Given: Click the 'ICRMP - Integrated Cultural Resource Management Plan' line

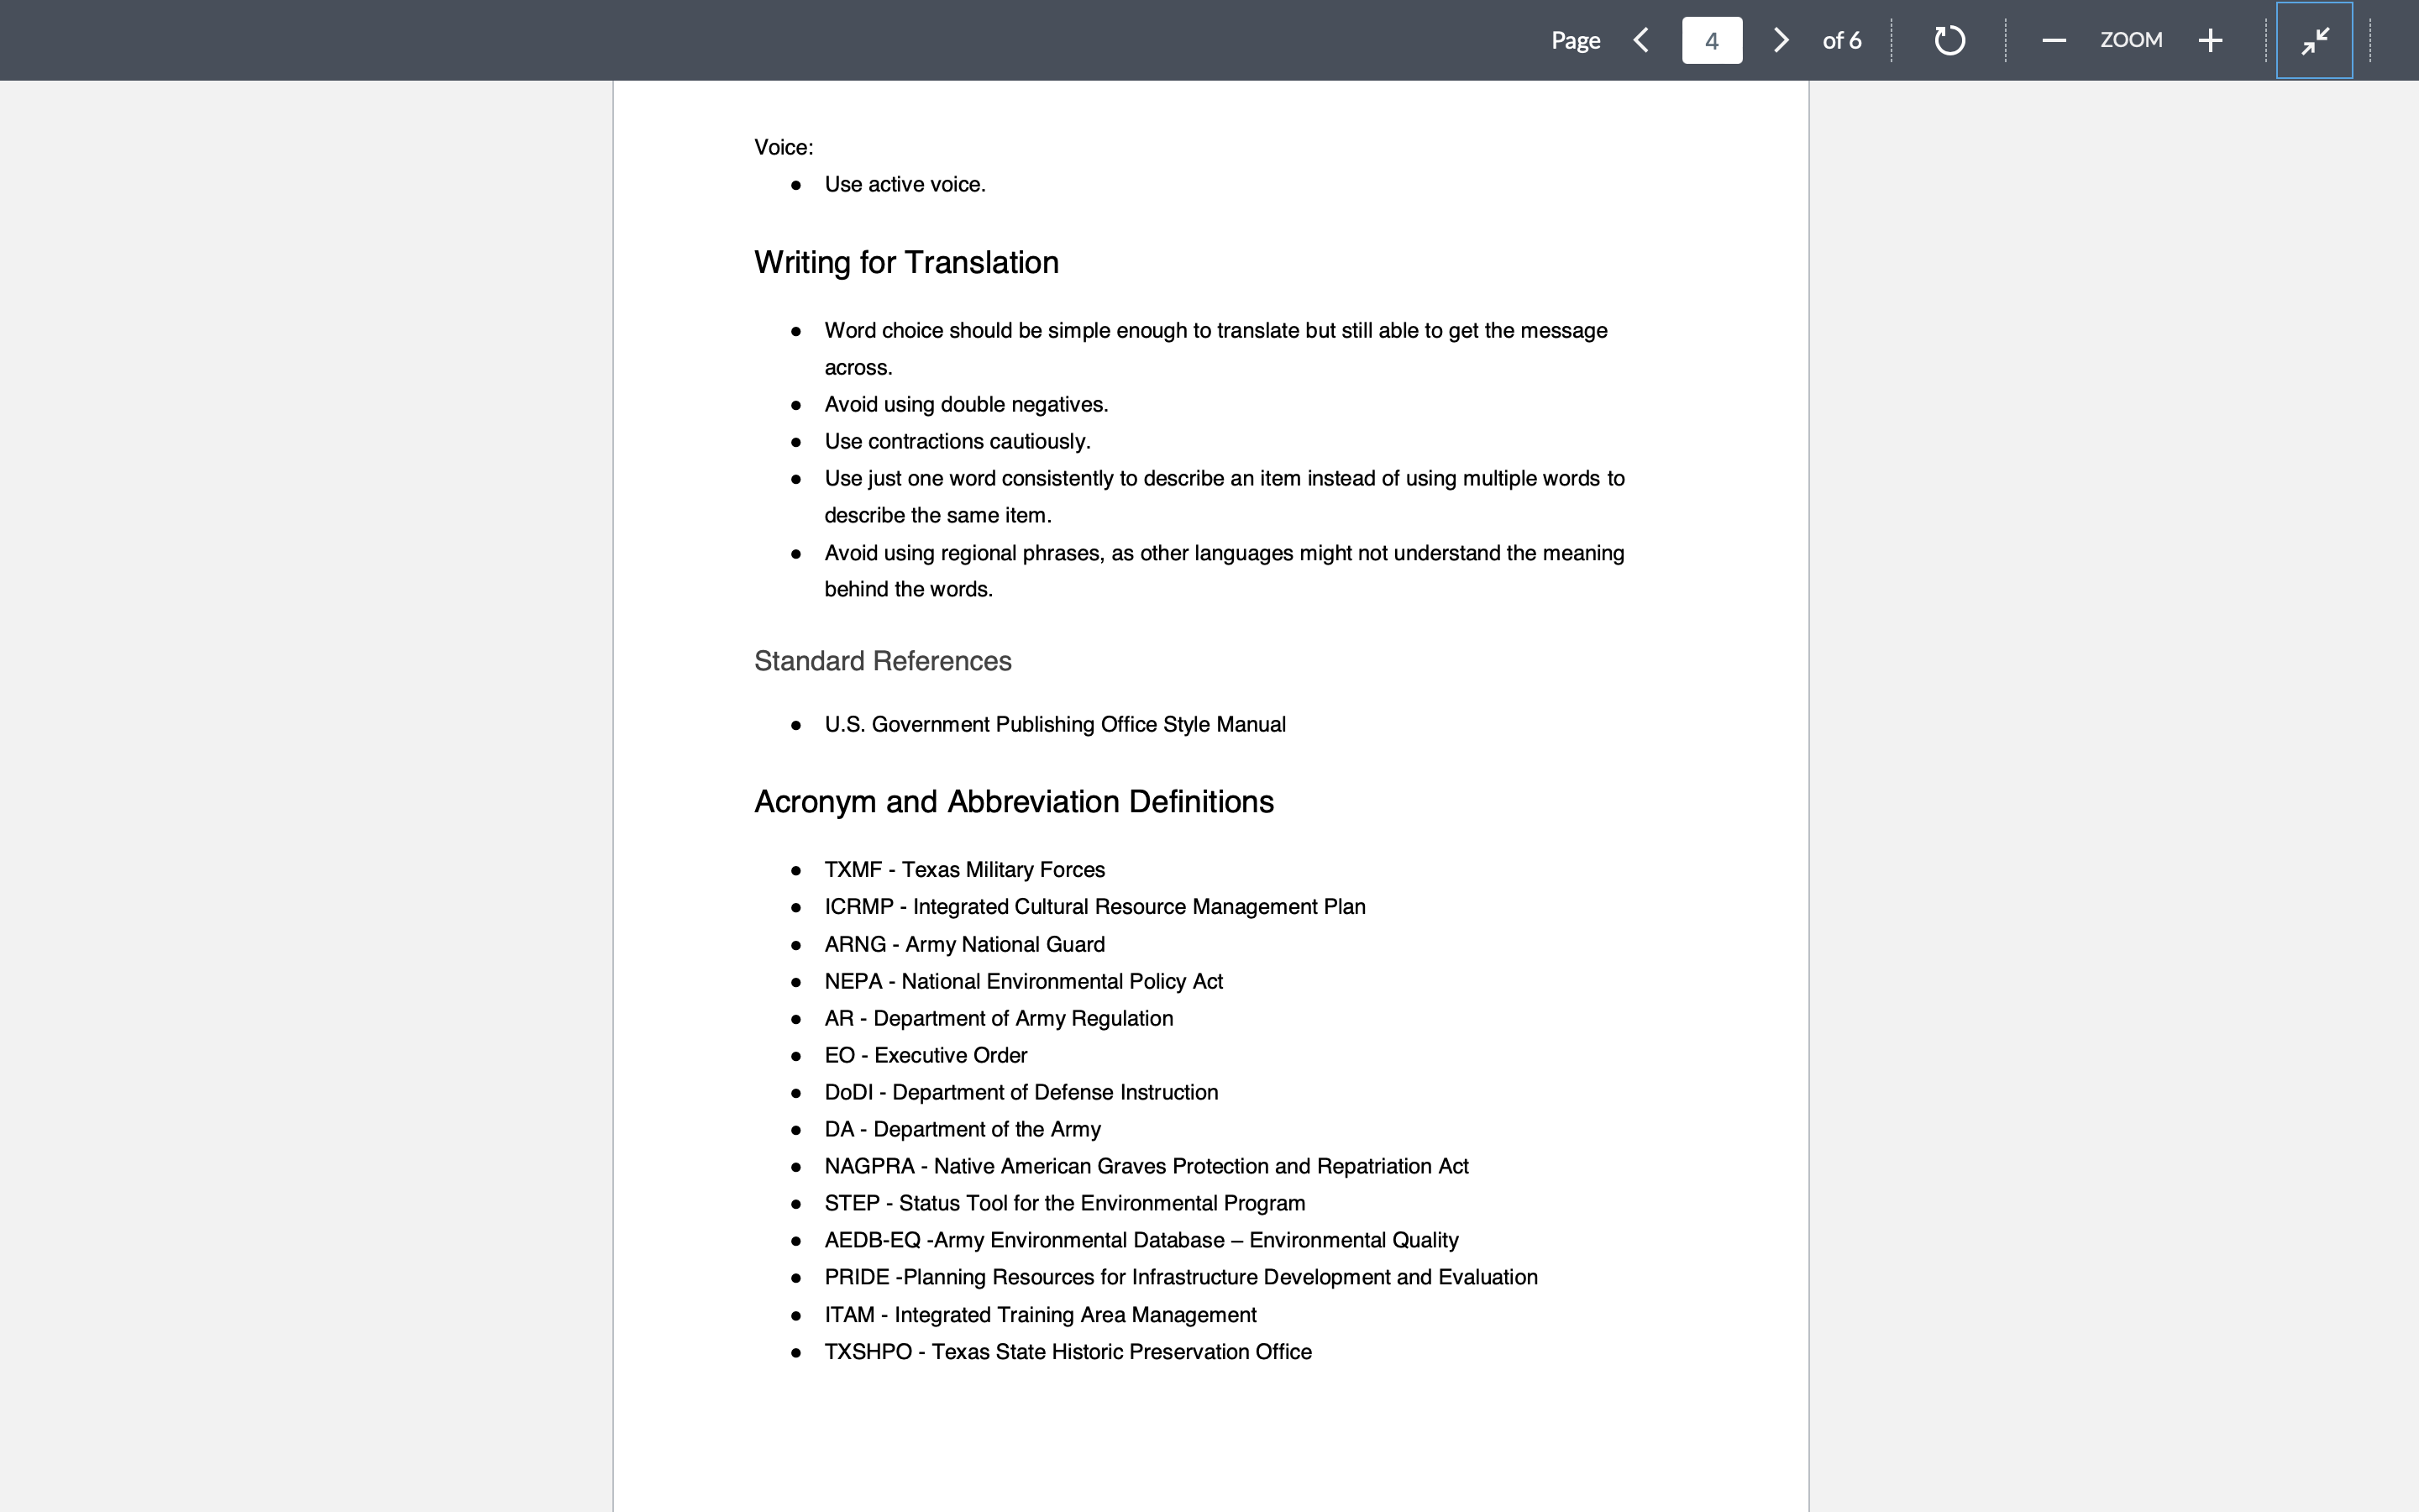Looking at the screenshot, I should click(x=1094, y=906).
